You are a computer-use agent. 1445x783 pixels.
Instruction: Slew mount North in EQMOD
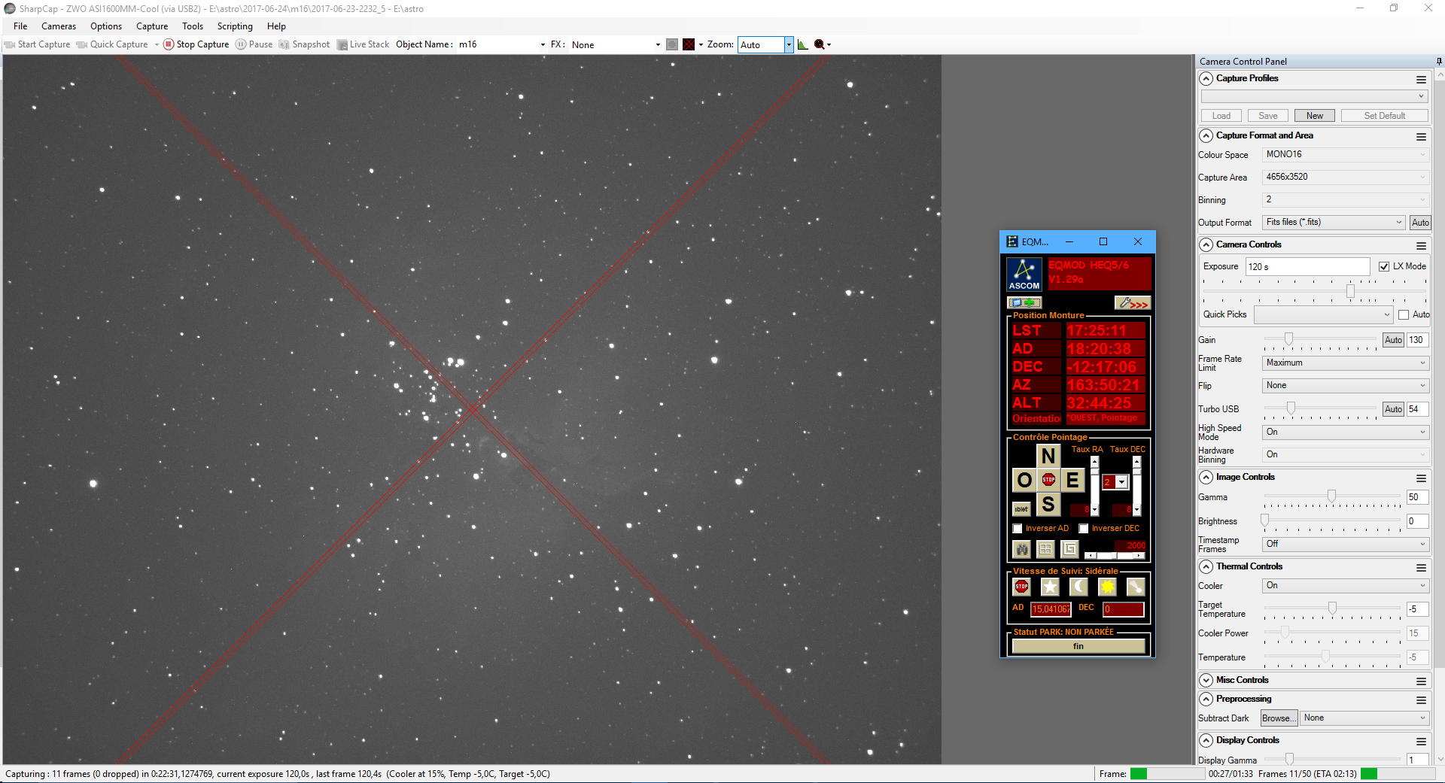coord(1048,456)
